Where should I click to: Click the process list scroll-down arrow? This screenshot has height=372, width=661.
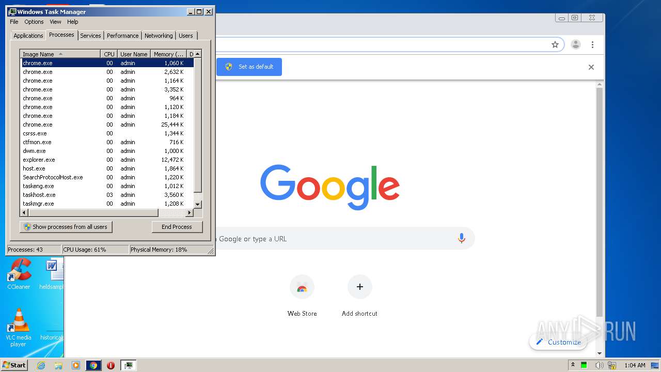tap(198, 205)
